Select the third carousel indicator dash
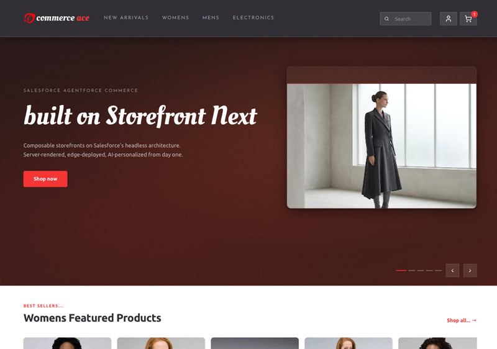 (421, 271)
